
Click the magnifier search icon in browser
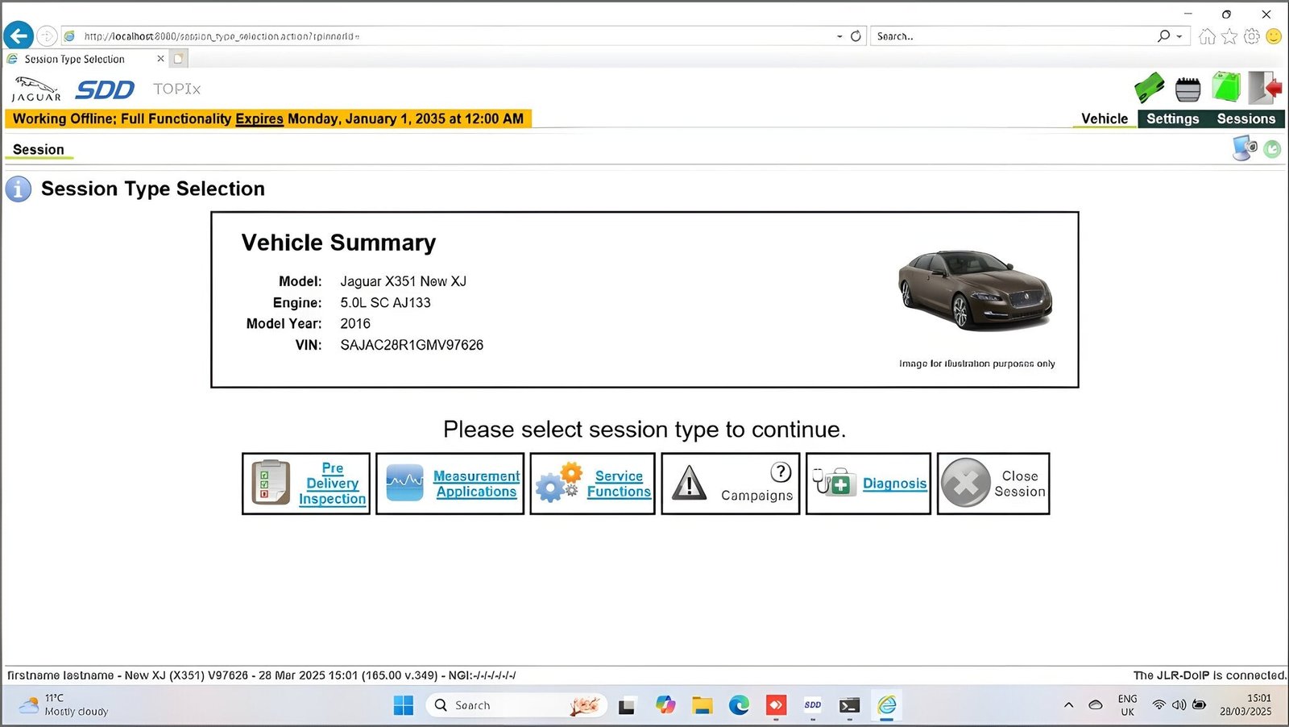click(x=1163, y=36)
